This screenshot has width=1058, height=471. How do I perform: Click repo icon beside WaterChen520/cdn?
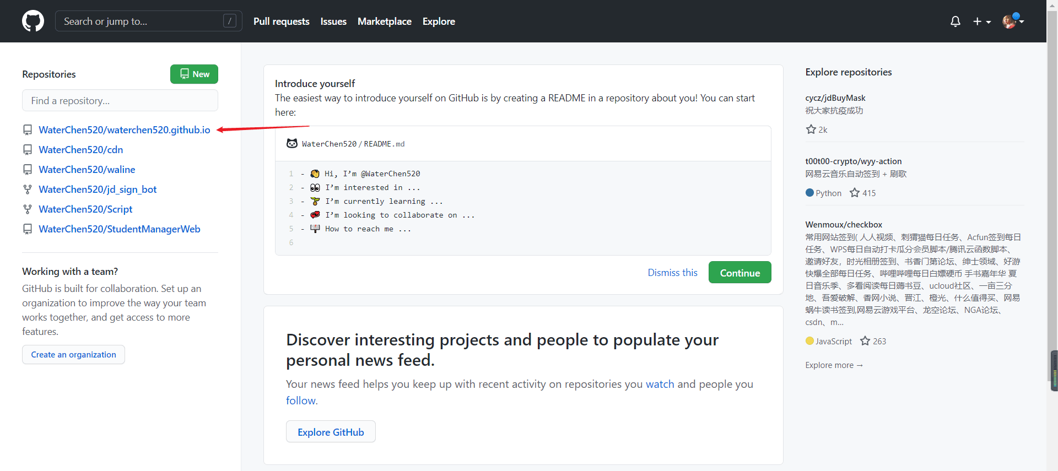pyautogui.click(x=28, y=150)
